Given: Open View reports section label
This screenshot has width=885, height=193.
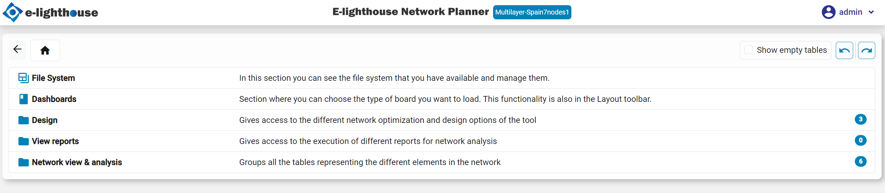Looking at the screenshot, I should click(55, 141).
